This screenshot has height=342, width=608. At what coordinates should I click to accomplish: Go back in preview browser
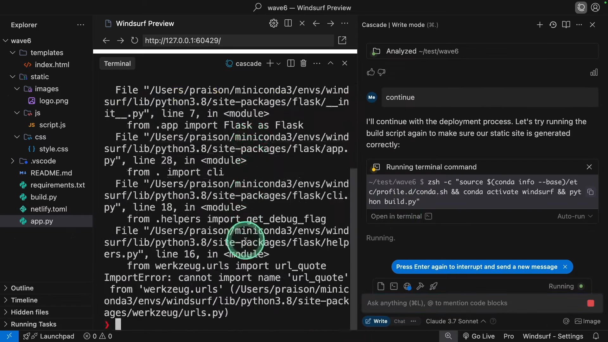106,41
